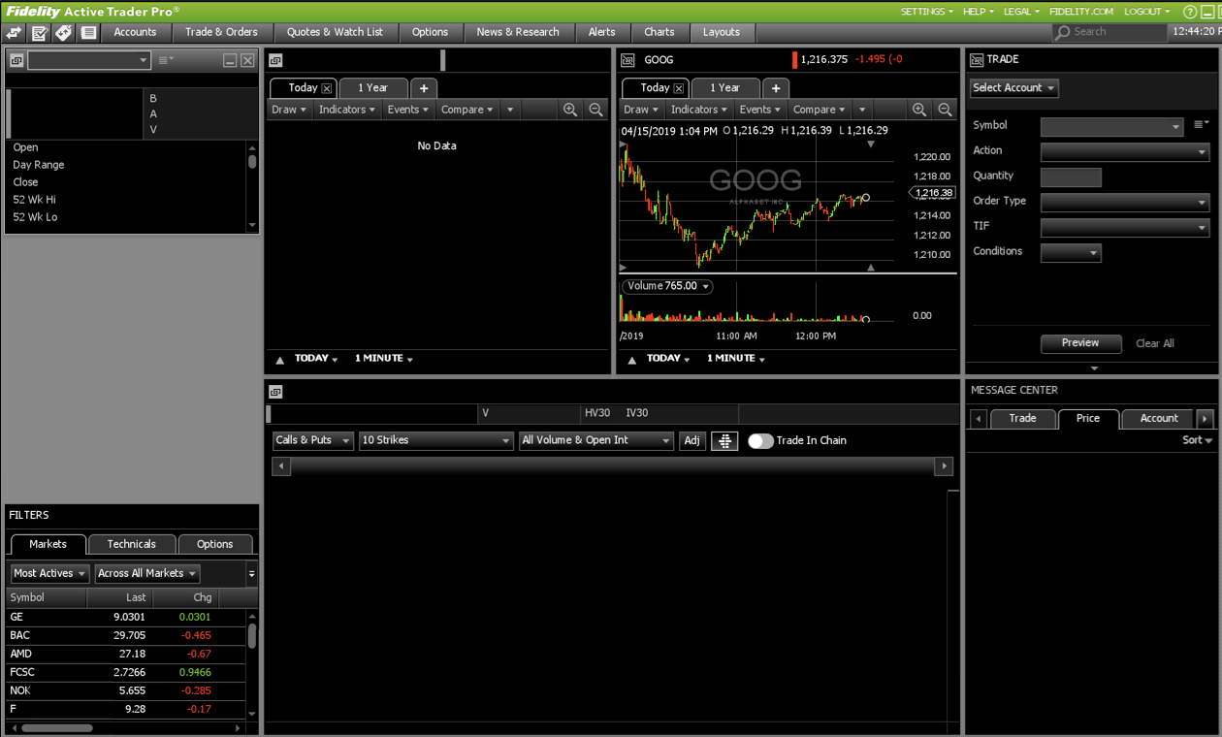This screenshot has height=737, width=1222.
Task: Click the transfer arrows icon in main toolbar
Action: pos(15,32)
